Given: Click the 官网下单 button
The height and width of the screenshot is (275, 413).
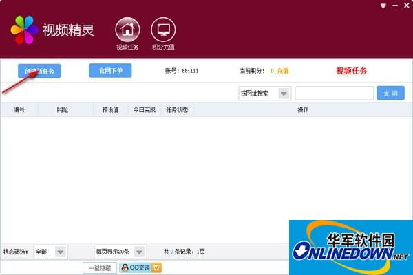Looking at the screenshot, I should [110, 71].
